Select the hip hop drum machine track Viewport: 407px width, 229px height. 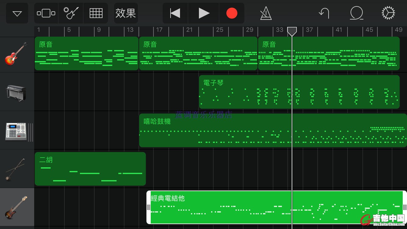click(16, 131)
